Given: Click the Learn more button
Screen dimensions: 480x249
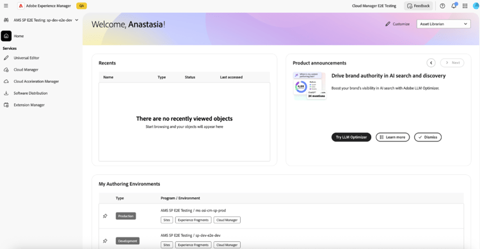Looking at the screenshot, I should click(x=392, y=137).
